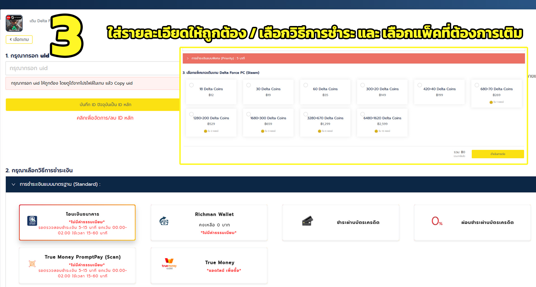The height and width of the screenshot is (287, 536).
Task: Click the Delta Force game icon
Action: [15, 23]
